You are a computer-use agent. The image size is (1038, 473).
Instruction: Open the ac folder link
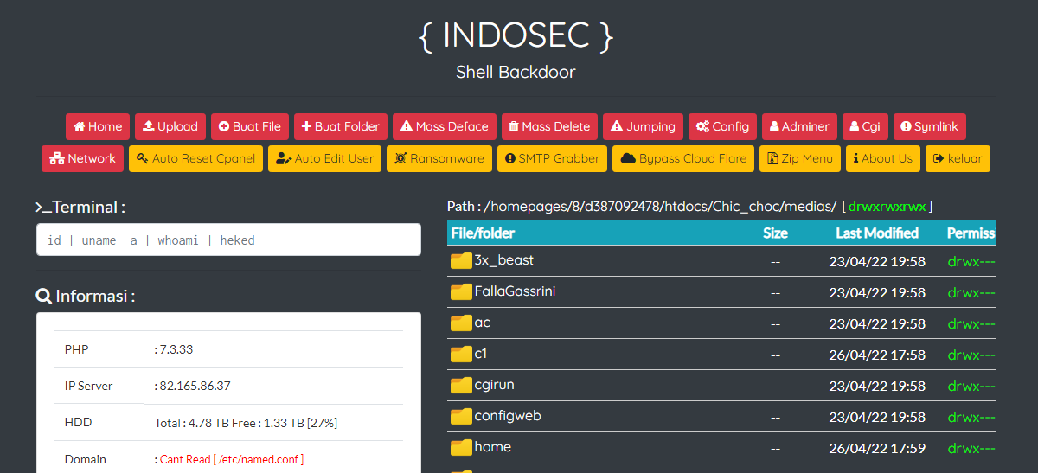coord(483,322)
